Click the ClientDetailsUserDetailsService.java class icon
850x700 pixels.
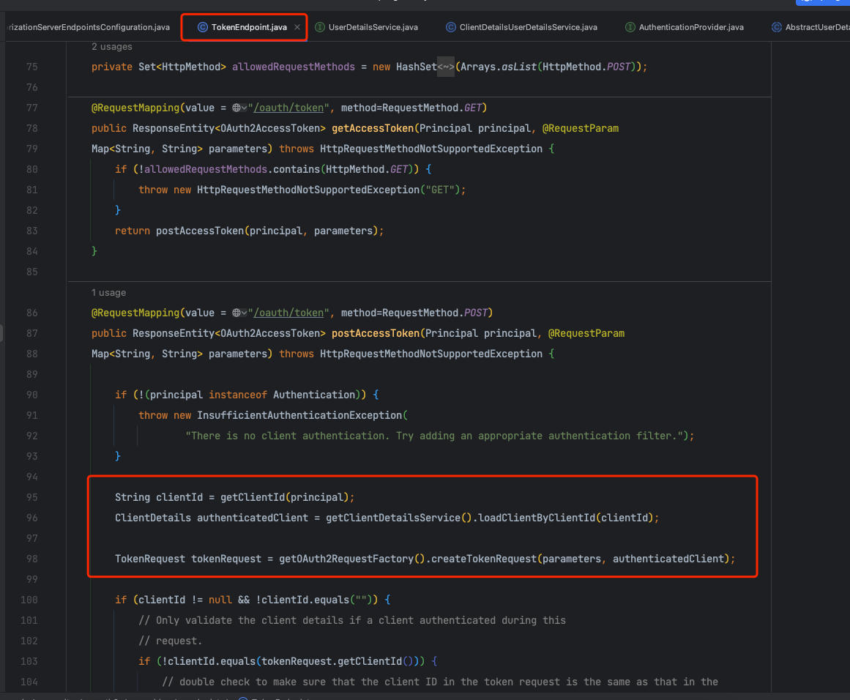tap(451, 27)
